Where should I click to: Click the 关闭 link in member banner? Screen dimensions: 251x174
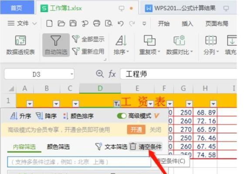coord(155,130)
